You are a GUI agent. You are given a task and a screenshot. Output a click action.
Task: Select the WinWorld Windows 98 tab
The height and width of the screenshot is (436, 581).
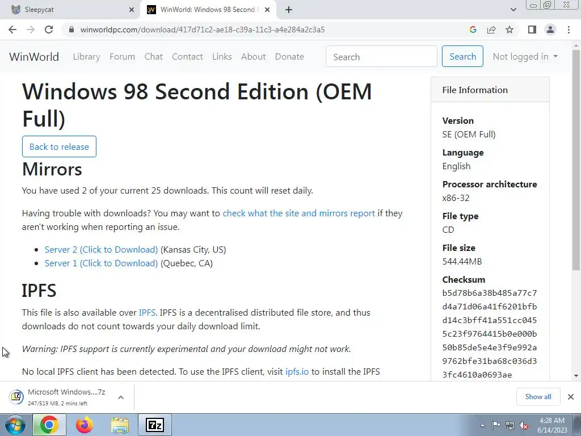pos(208,10)
